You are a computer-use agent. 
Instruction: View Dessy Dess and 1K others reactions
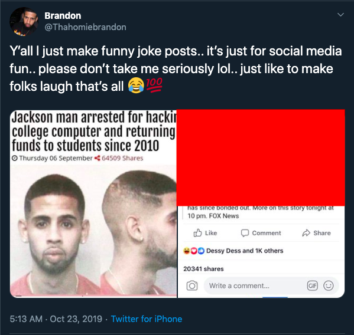(x=245, y=251)
